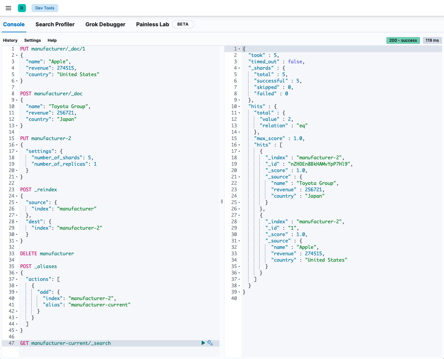This screenshot has width=444, height=359.
Task: Open the console Help link
Action: (x=52, y=40)
